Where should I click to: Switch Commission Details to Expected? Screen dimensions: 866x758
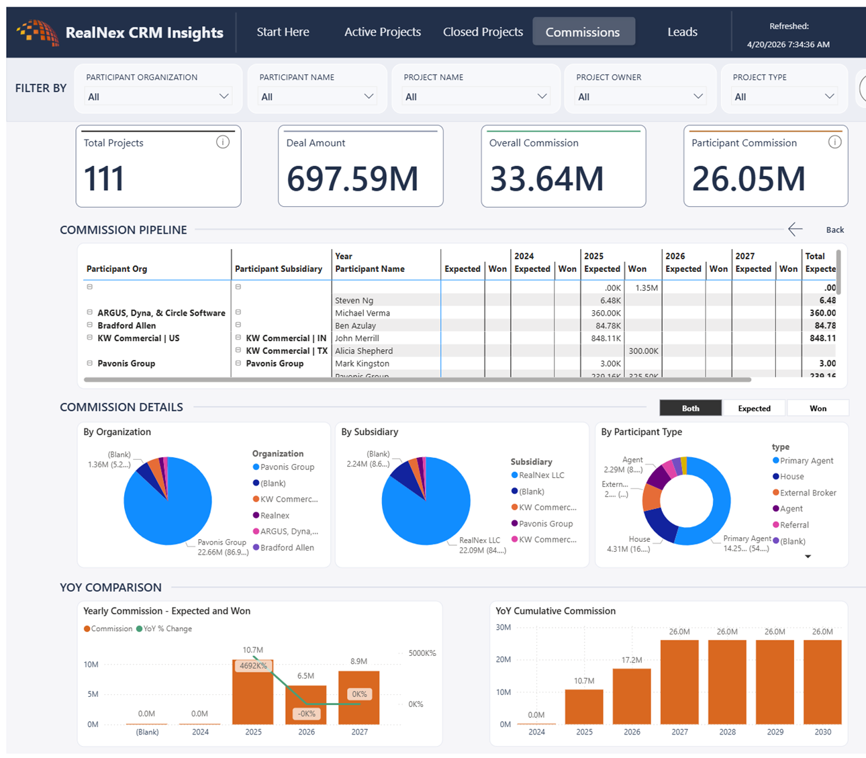pyautogui.click(x=754, y=408)
